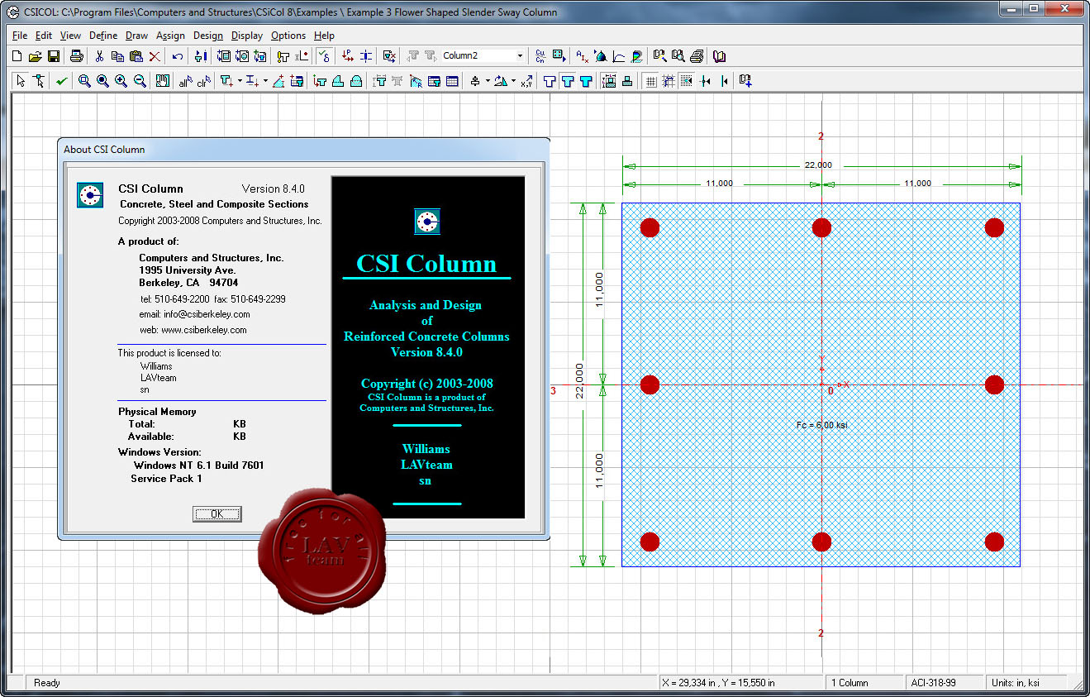Click the green checkmark toolbar icon
The image size is (1090, 697).
pos(61,81)
